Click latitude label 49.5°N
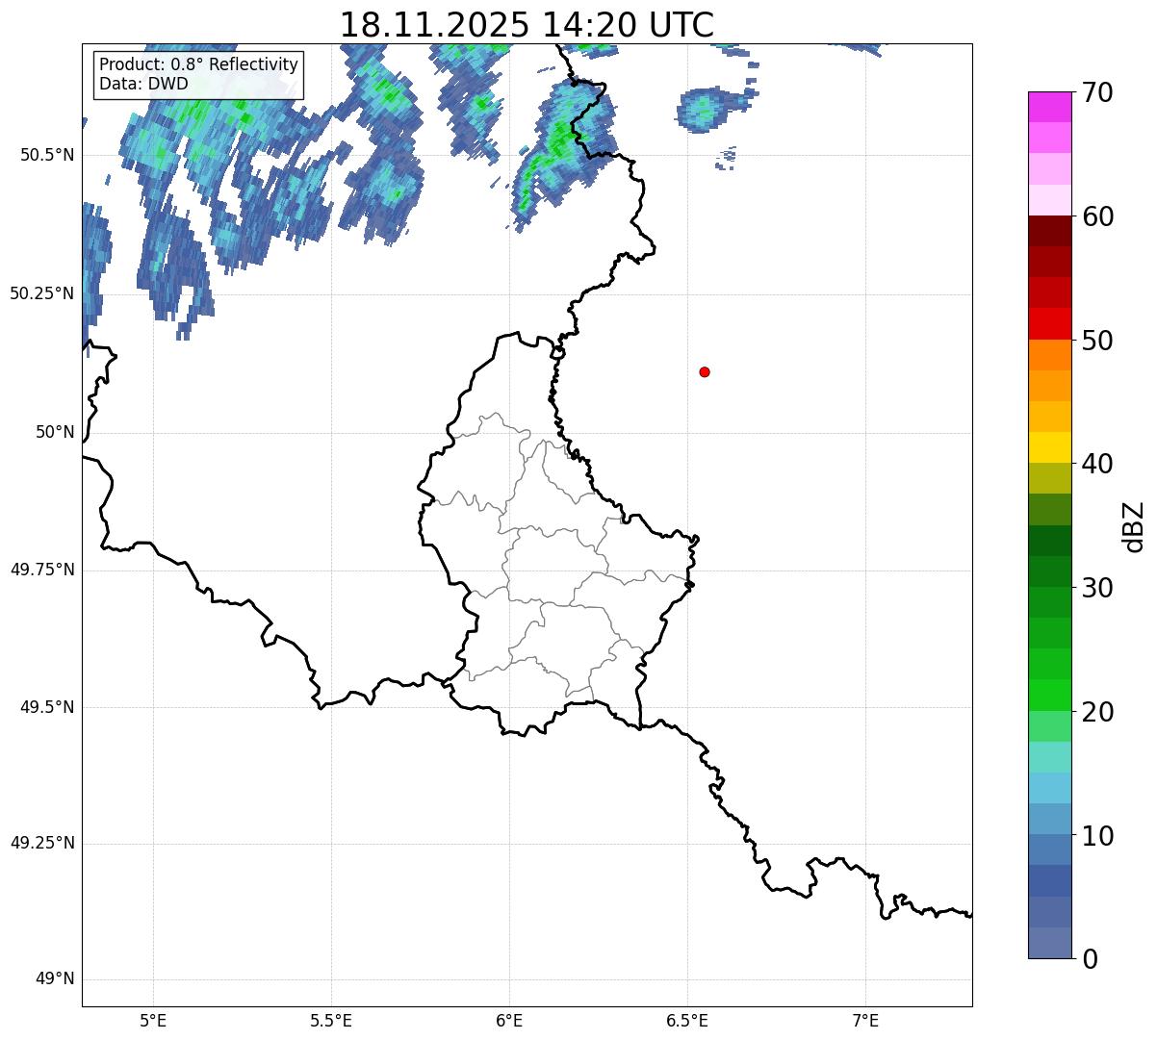This screenshot has width=1157, height=1040. pos(47,707)
